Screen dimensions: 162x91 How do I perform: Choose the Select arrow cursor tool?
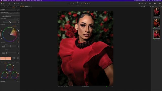tap(68, 4)
